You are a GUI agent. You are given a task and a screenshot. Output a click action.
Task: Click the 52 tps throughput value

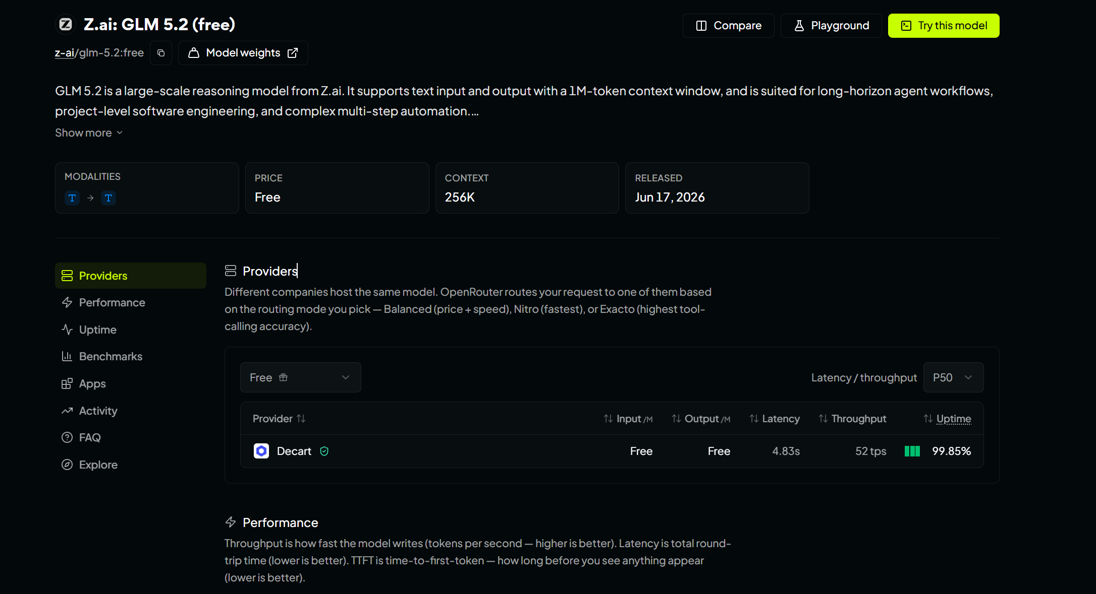click(871, 451)
